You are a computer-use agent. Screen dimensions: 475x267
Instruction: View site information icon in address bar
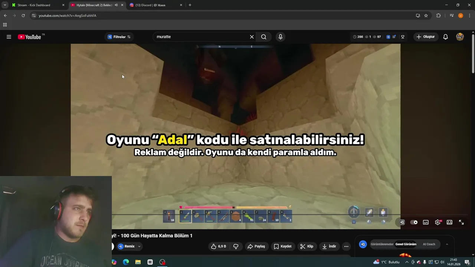(x=34, y=16)
